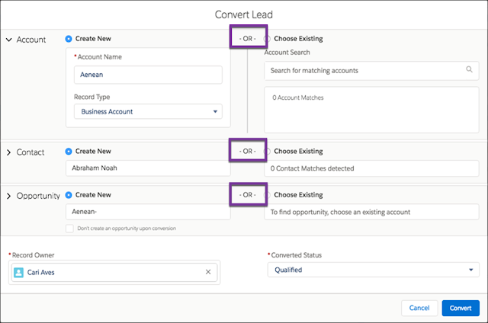Screen dimensions: 488x323
Task: Click the Cari Aves user avatar icon
Action: coord(18,272)
